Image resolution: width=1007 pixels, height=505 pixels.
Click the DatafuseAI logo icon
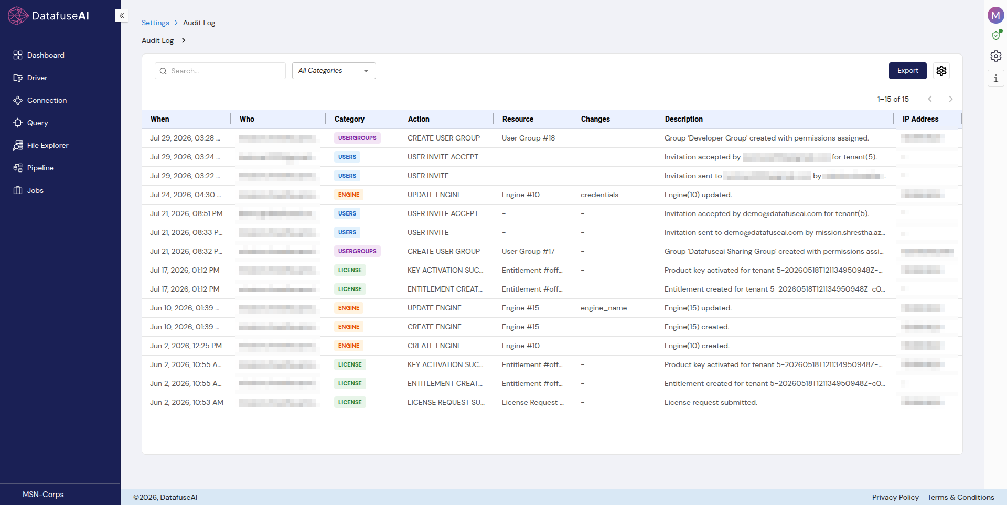pos(18,16)
